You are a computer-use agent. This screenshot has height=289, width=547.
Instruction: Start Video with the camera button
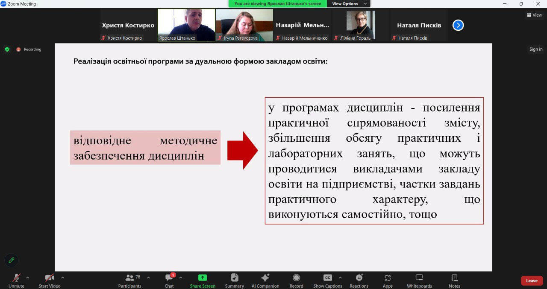(x=49, y=280)
